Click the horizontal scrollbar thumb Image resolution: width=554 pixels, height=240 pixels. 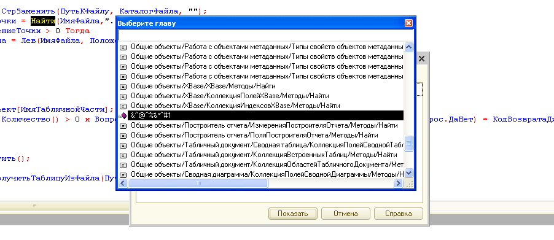[198, 184]
